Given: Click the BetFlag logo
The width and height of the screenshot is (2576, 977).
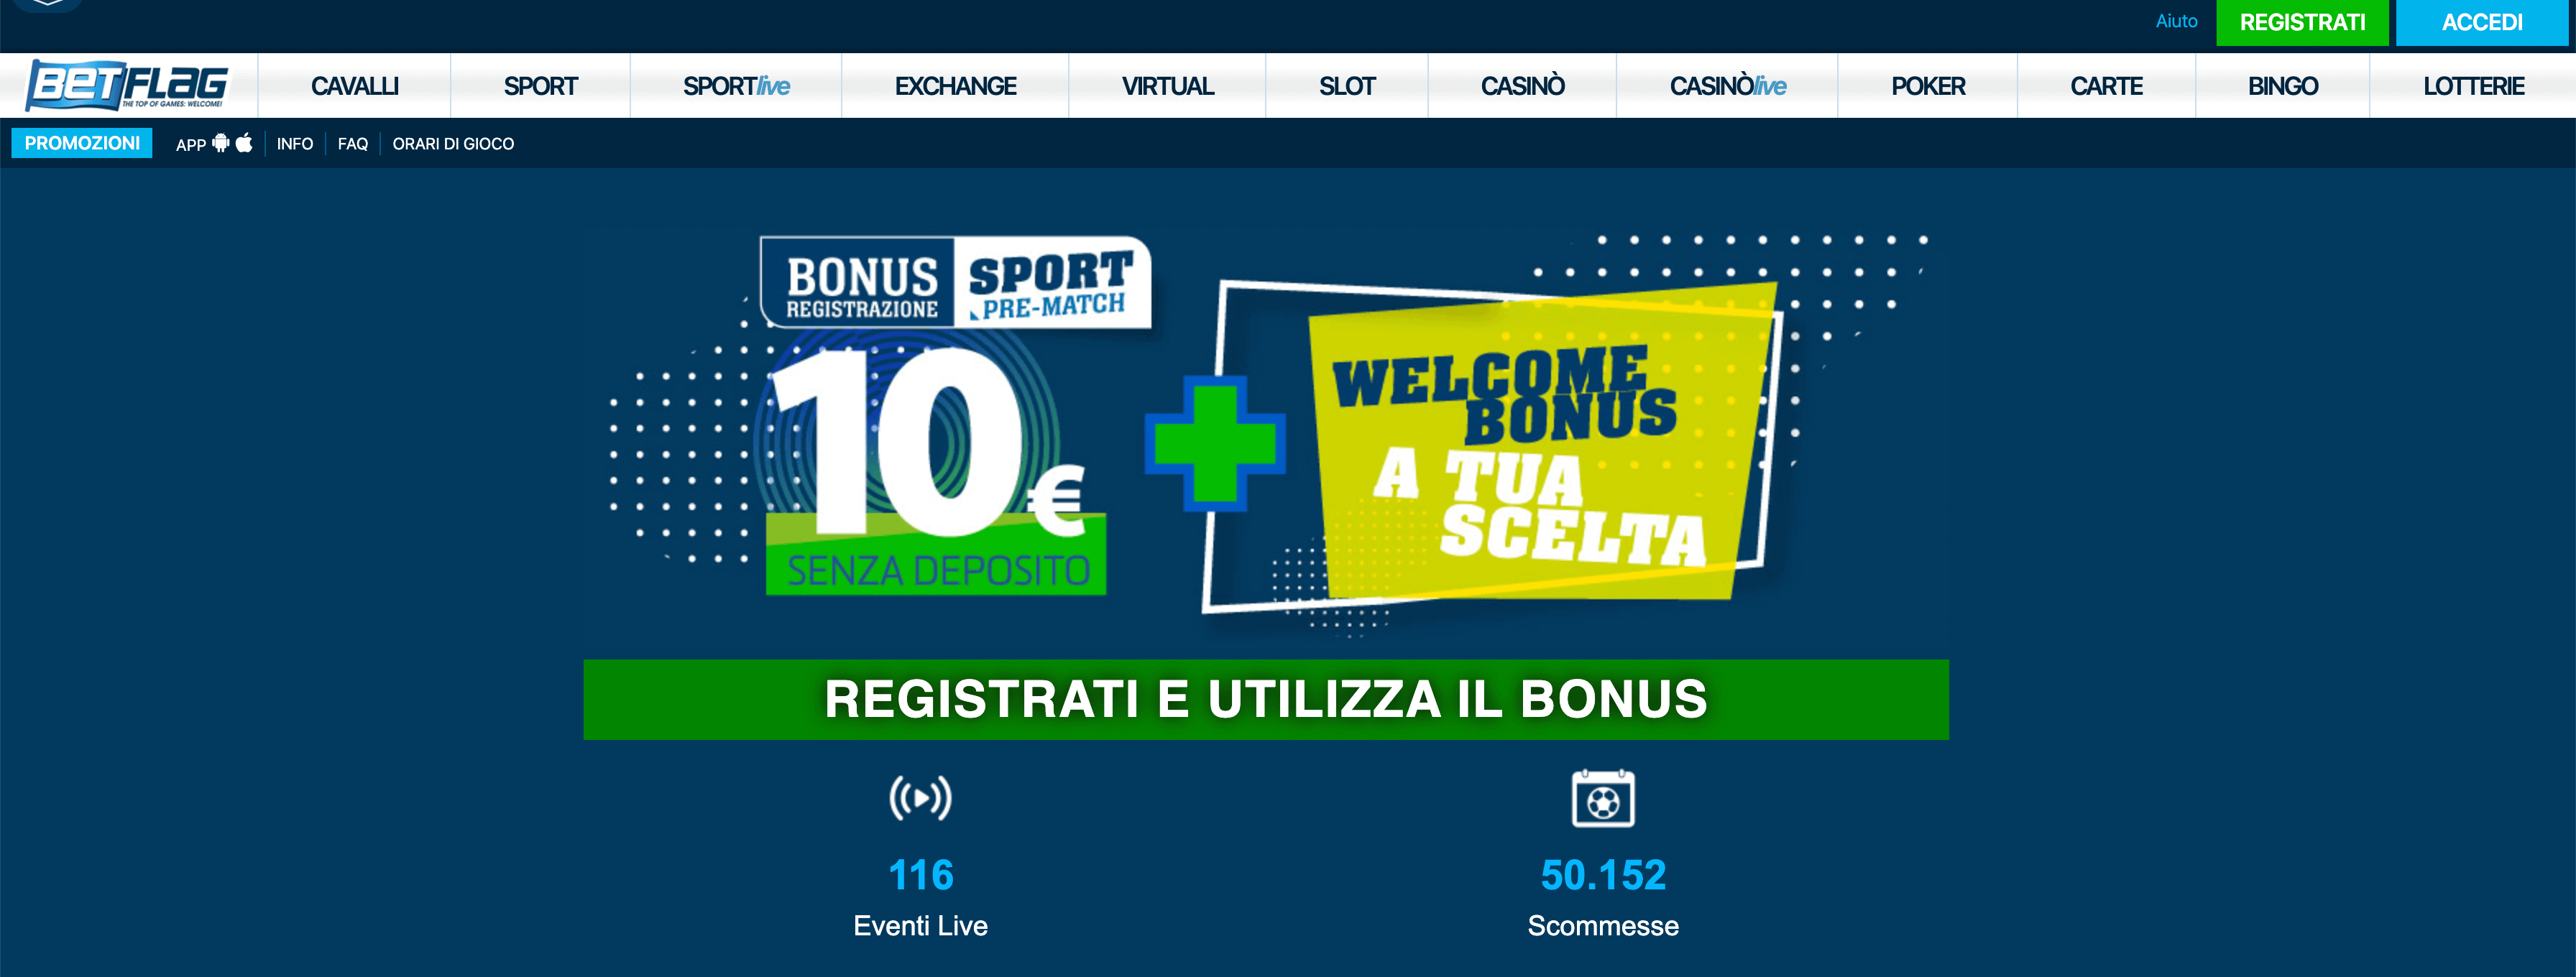Looking at the screenshot, I should pyautogui.click(x=128, y=85).
